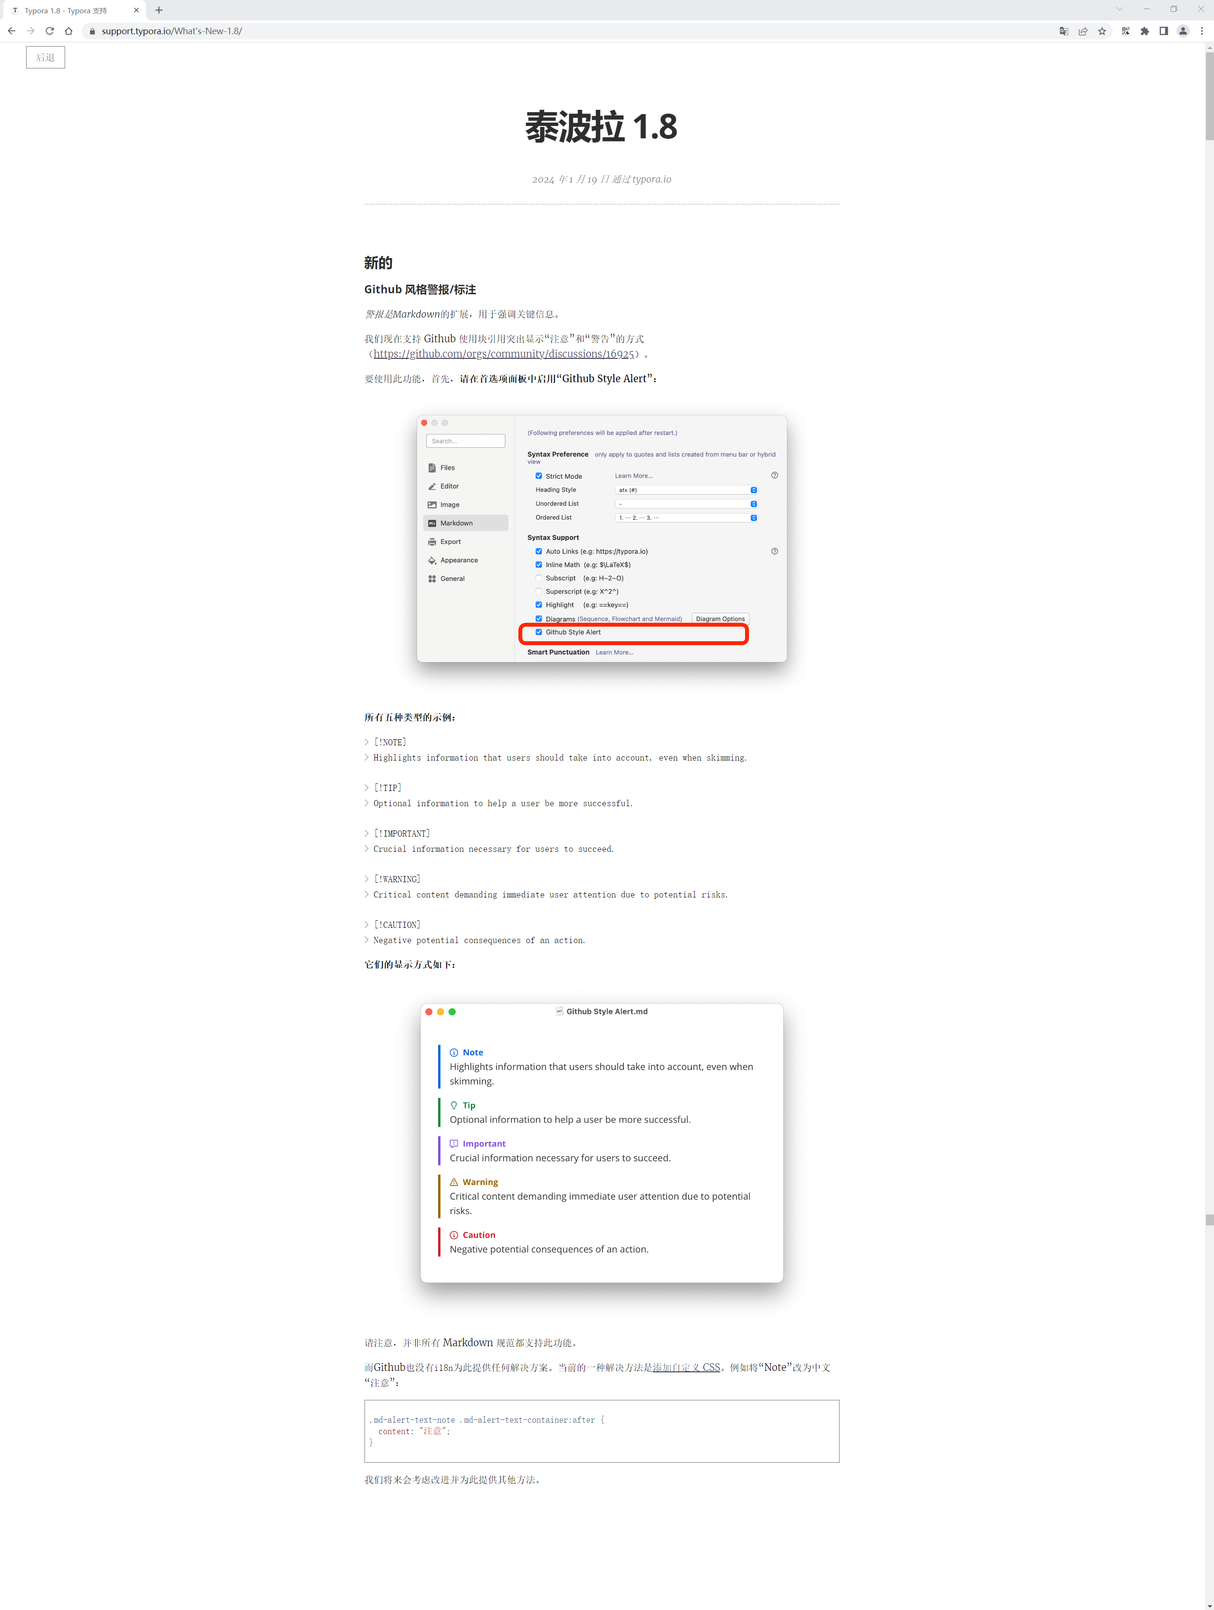The width and height of the screenshot is (1214, 1610).
Task: Open the Unordered List dropdown
Action: [x=687, y=504]
